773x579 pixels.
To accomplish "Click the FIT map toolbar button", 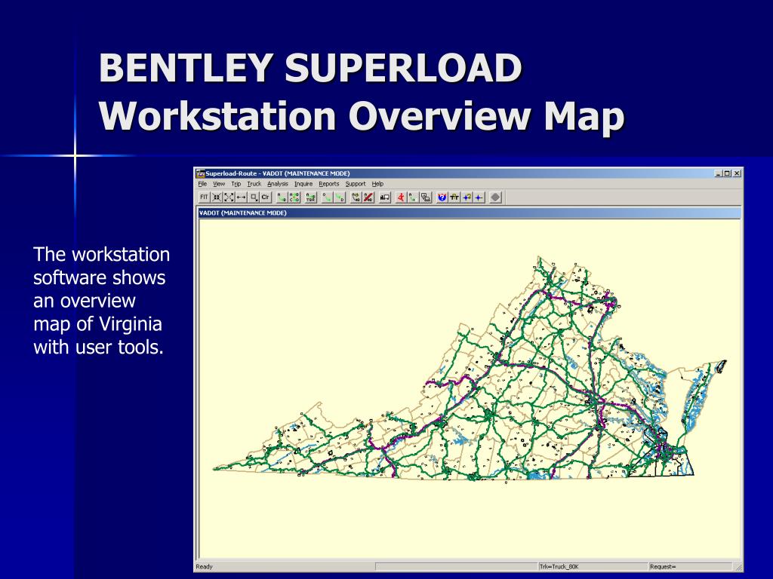I will pyautogui.click(x=204, y=197).
